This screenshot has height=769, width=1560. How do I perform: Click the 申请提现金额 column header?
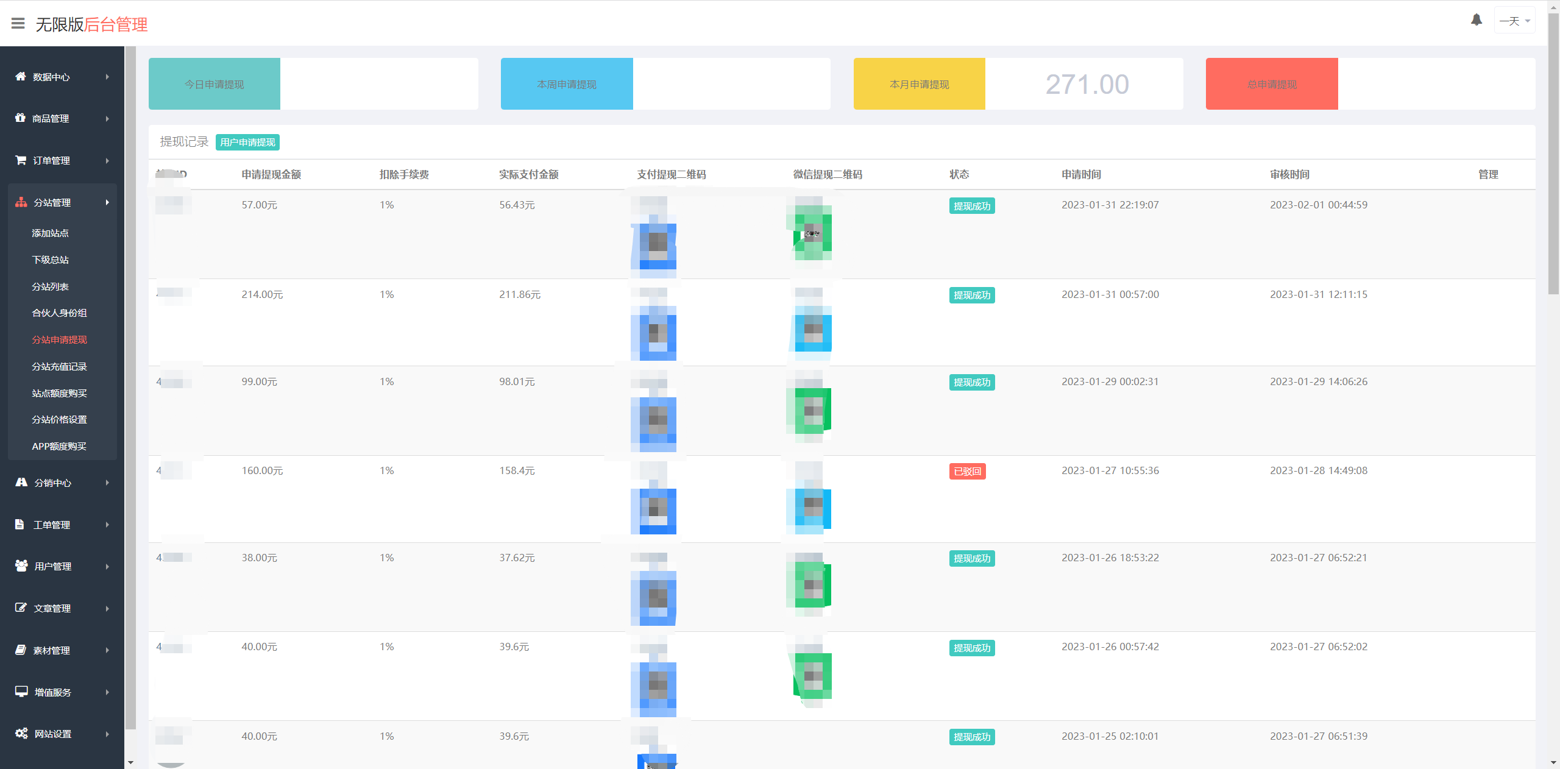tap(271, 174)
